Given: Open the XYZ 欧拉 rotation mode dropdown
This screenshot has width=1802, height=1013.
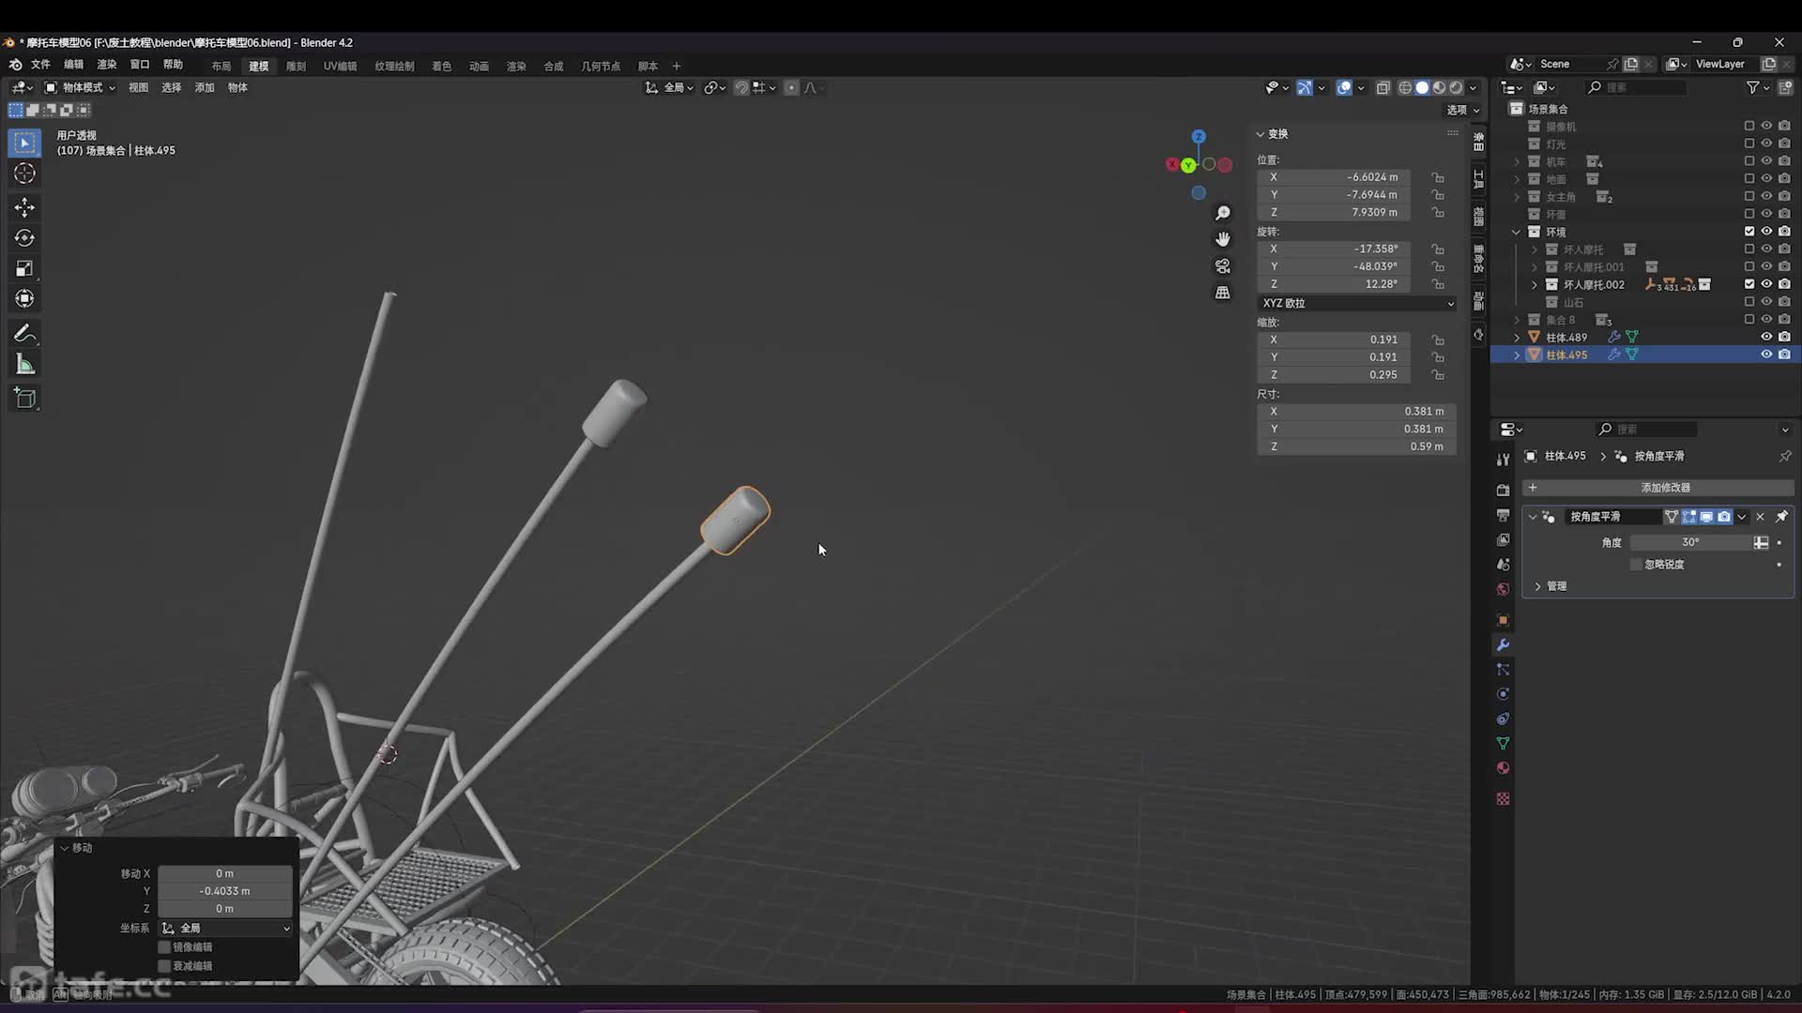Looking at the screenshot, I should pos(1357,304).
